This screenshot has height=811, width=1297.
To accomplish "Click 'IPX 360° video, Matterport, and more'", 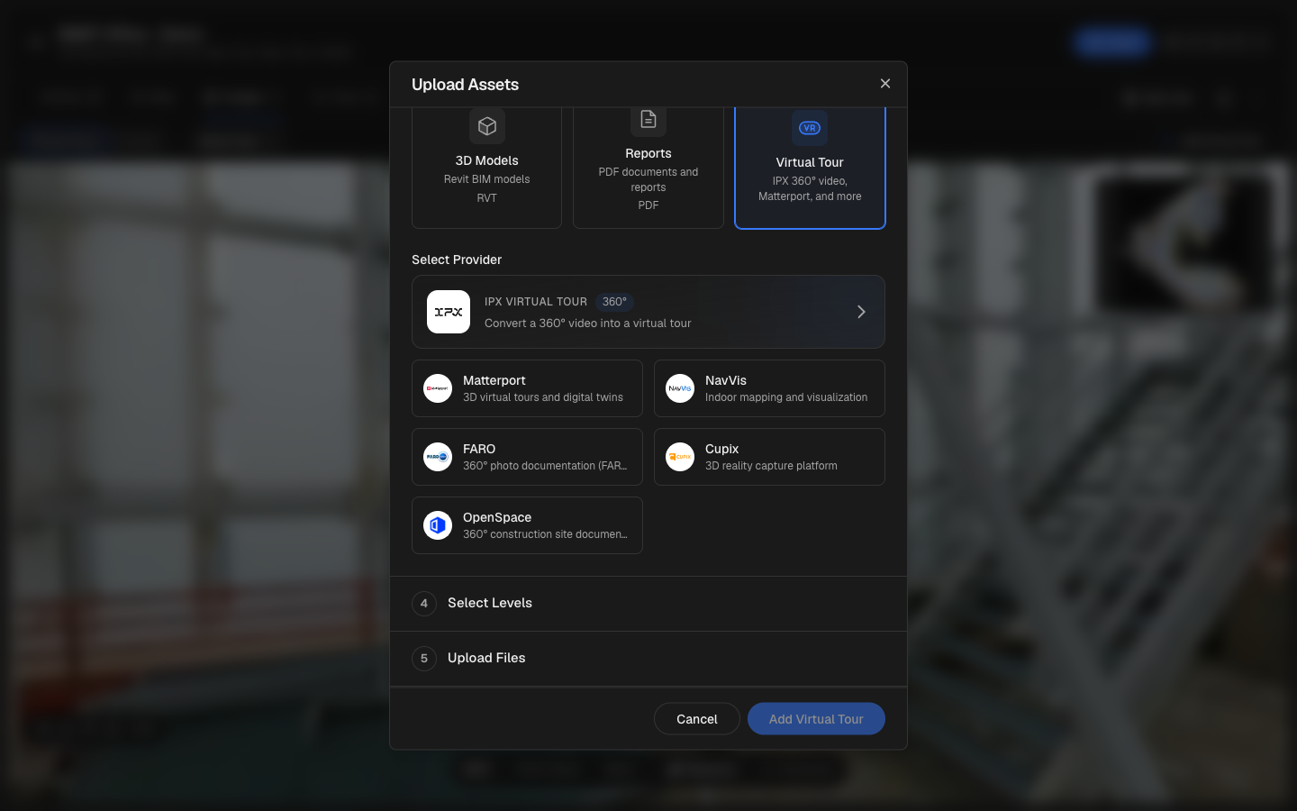I will (x=810, y=188).
